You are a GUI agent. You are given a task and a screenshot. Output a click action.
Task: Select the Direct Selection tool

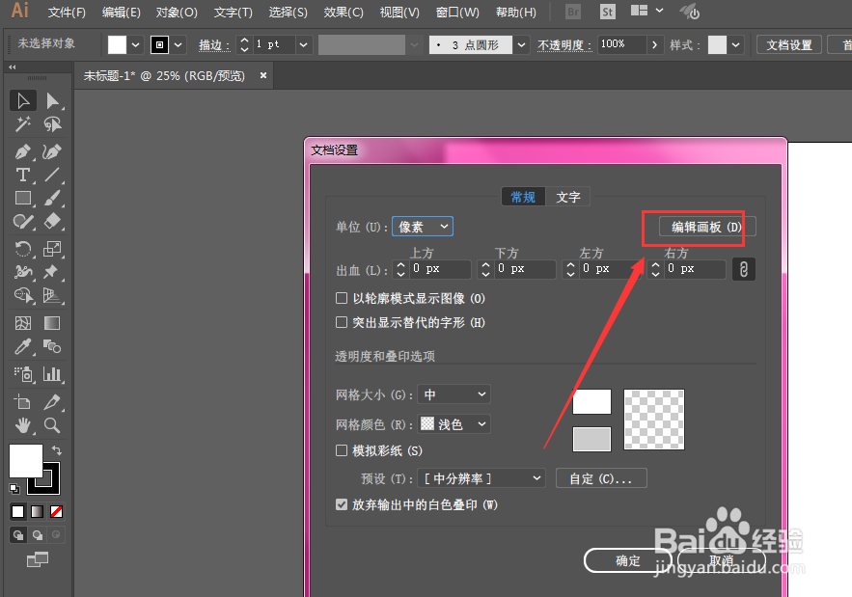52,101
